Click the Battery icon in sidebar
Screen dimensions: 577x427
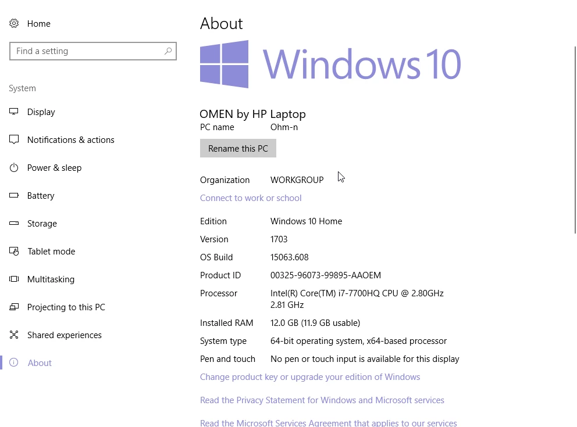tap(14, 196)
